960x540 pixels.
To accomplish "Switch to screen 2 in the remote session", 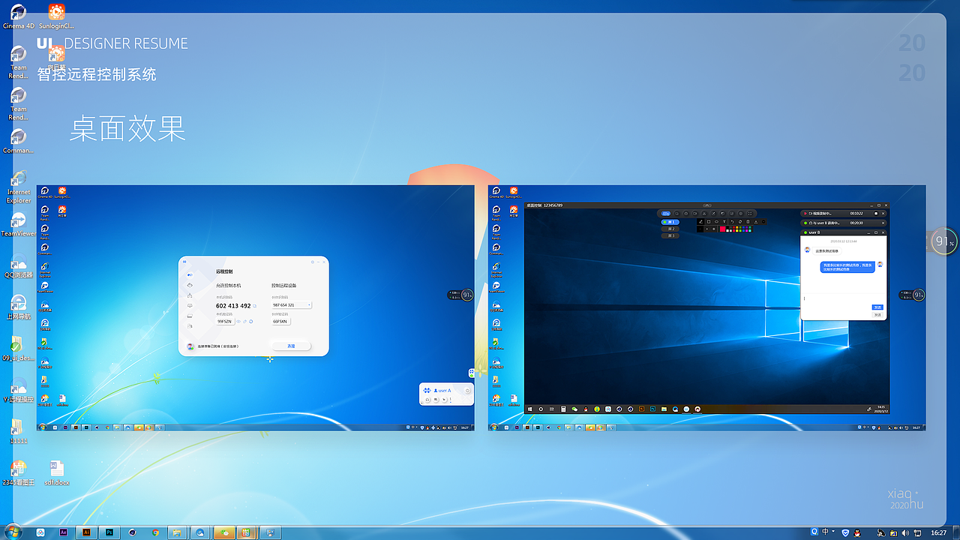I will tap(670, 229).
